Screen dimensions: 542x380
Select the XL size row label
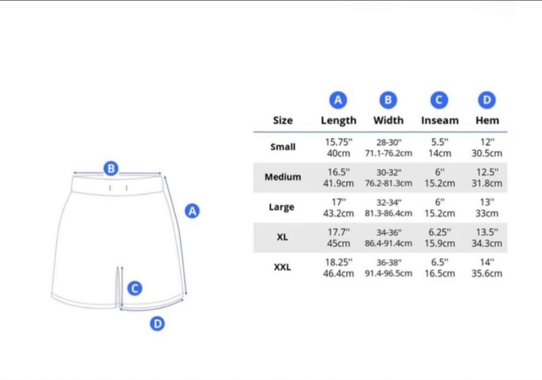(x=282, y=237)
